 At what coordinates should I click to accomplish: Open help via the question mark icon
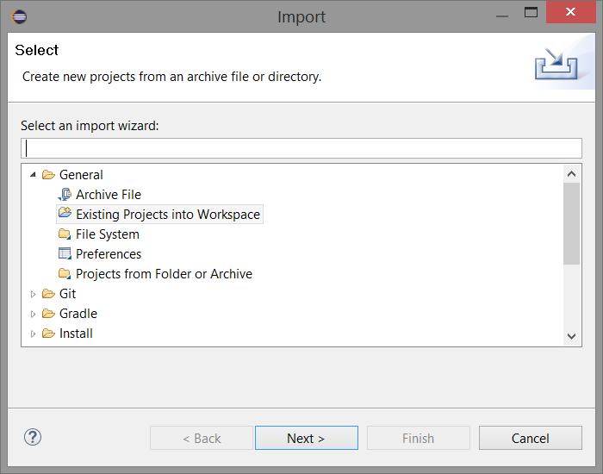(33, 437)
